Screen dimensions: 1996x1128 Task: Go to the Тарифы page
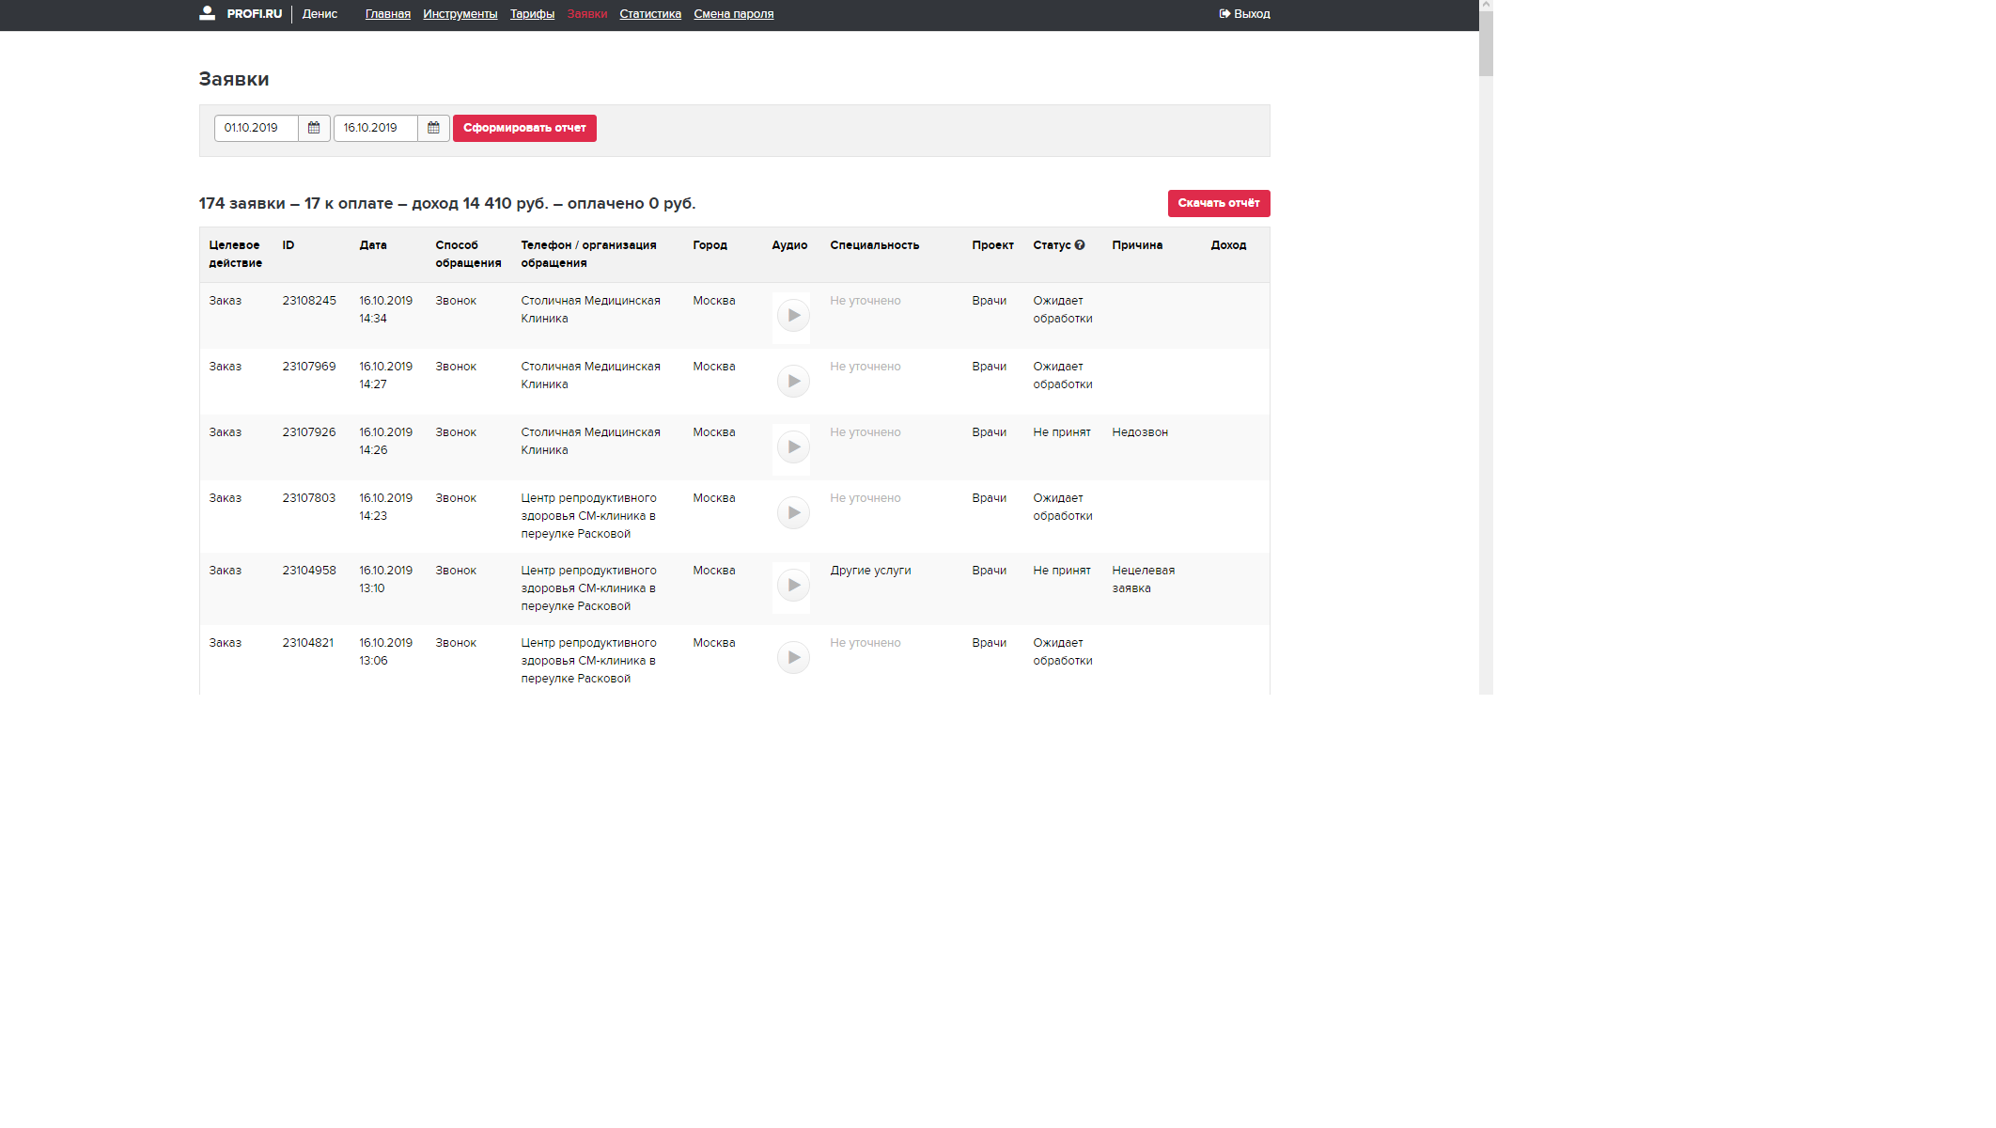point(532,14)
